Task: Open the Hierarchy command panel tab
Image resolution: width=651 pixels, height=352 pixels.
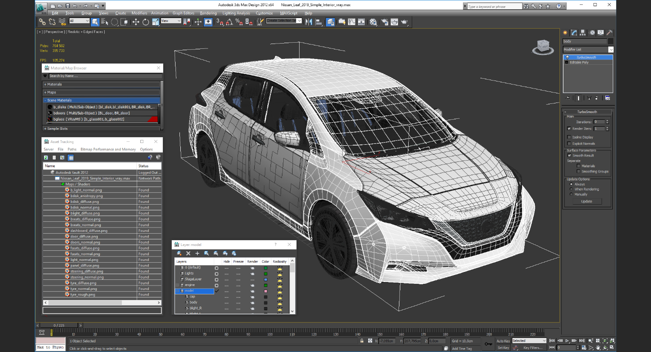Action: [583, 33]
